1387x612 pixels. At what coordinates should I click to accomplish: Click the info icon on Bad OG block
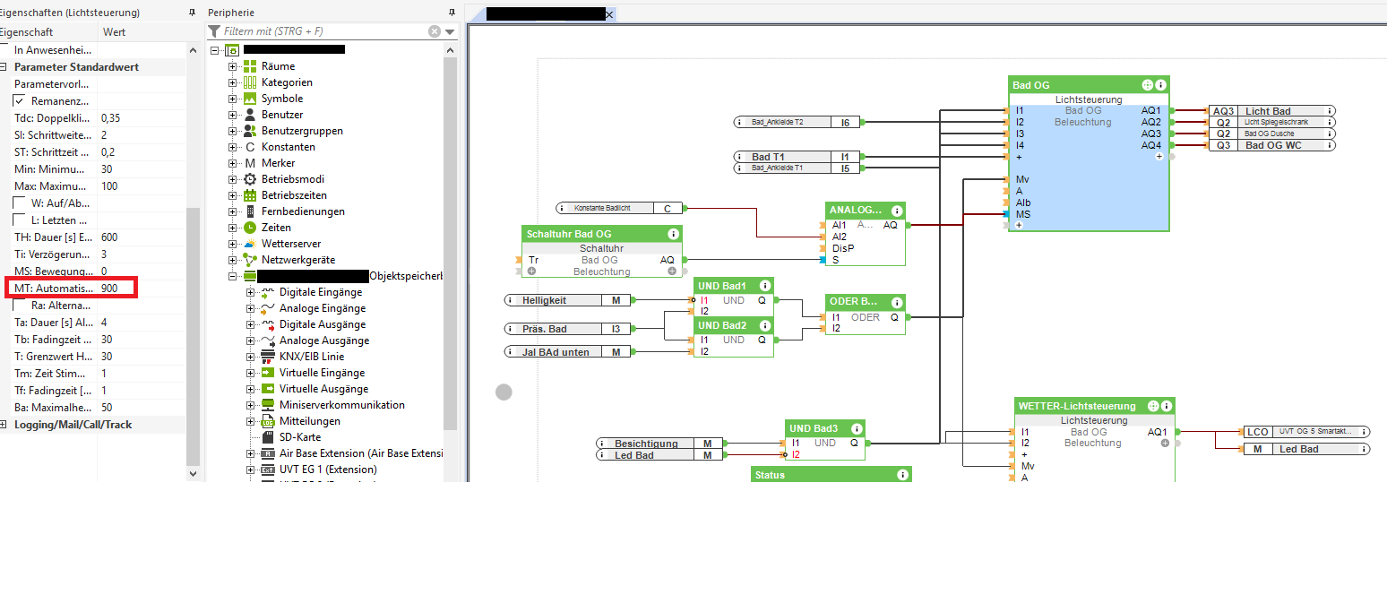tap(1160, 85)
